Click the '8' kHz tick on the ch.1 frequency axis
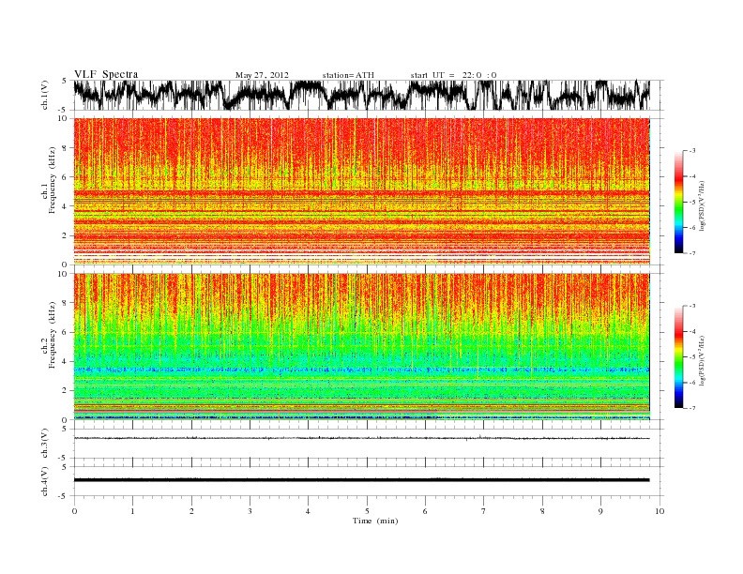Image resolution: width=743 pixels, height=574 pixels. click(66, 148)
